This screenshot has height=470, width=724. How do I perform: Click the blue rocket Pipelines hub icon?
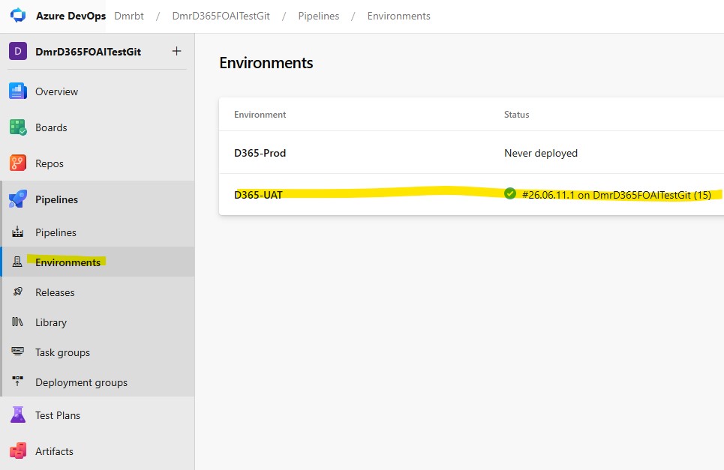point(17,199)
